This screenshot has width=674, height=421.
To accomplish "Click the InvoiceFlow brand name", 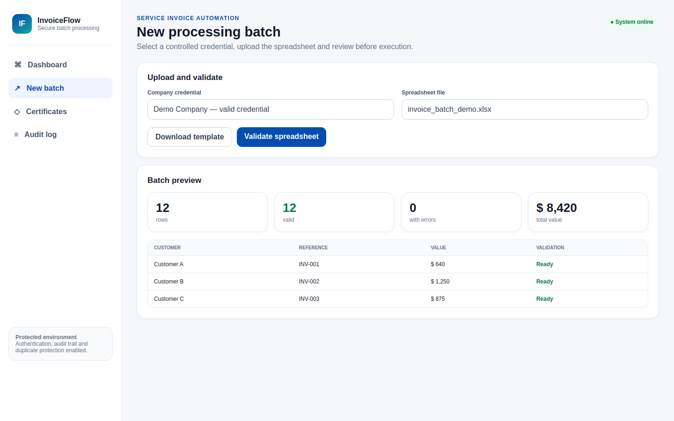I will (59, 20).
